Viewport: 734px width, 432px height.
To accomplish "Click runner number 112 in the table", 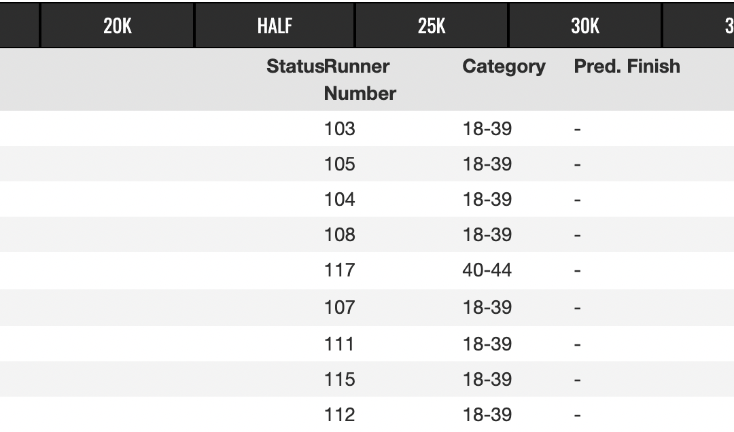I will [340, 414].
